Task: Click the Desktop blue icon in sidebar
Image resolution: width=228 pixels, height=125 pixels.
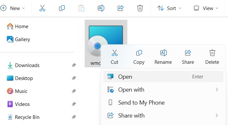Action: coord(10,78)
